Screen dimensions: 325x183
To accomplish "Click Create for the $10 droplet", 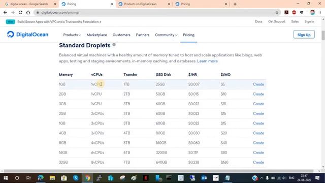I will click(258, 94).
